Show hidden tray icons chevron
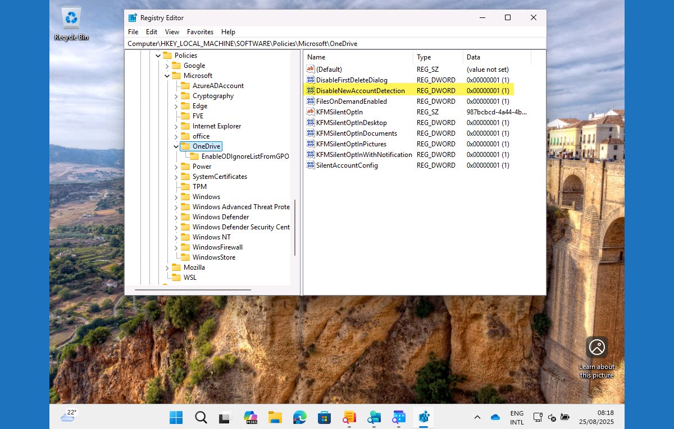Screen dimensions: 674x429 (x=477, y=417)
